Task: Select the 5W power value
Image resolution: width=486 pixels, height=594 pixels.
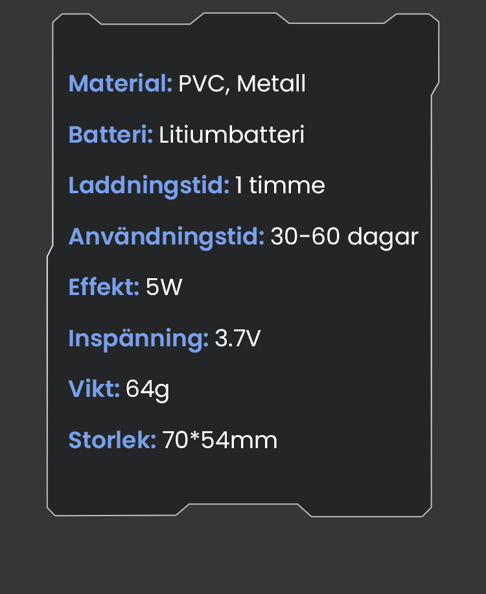Action: point(164,287)
